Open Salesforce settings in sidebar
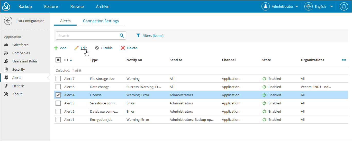 [20, 45]
